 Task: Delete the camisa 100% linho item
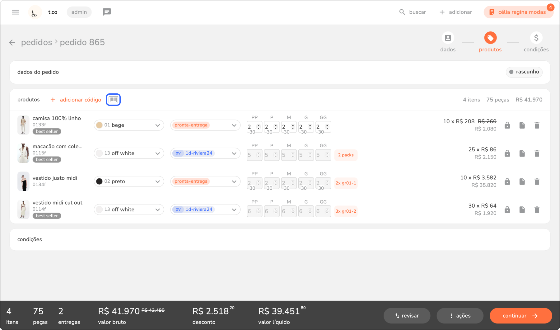(x=537, y=125)
